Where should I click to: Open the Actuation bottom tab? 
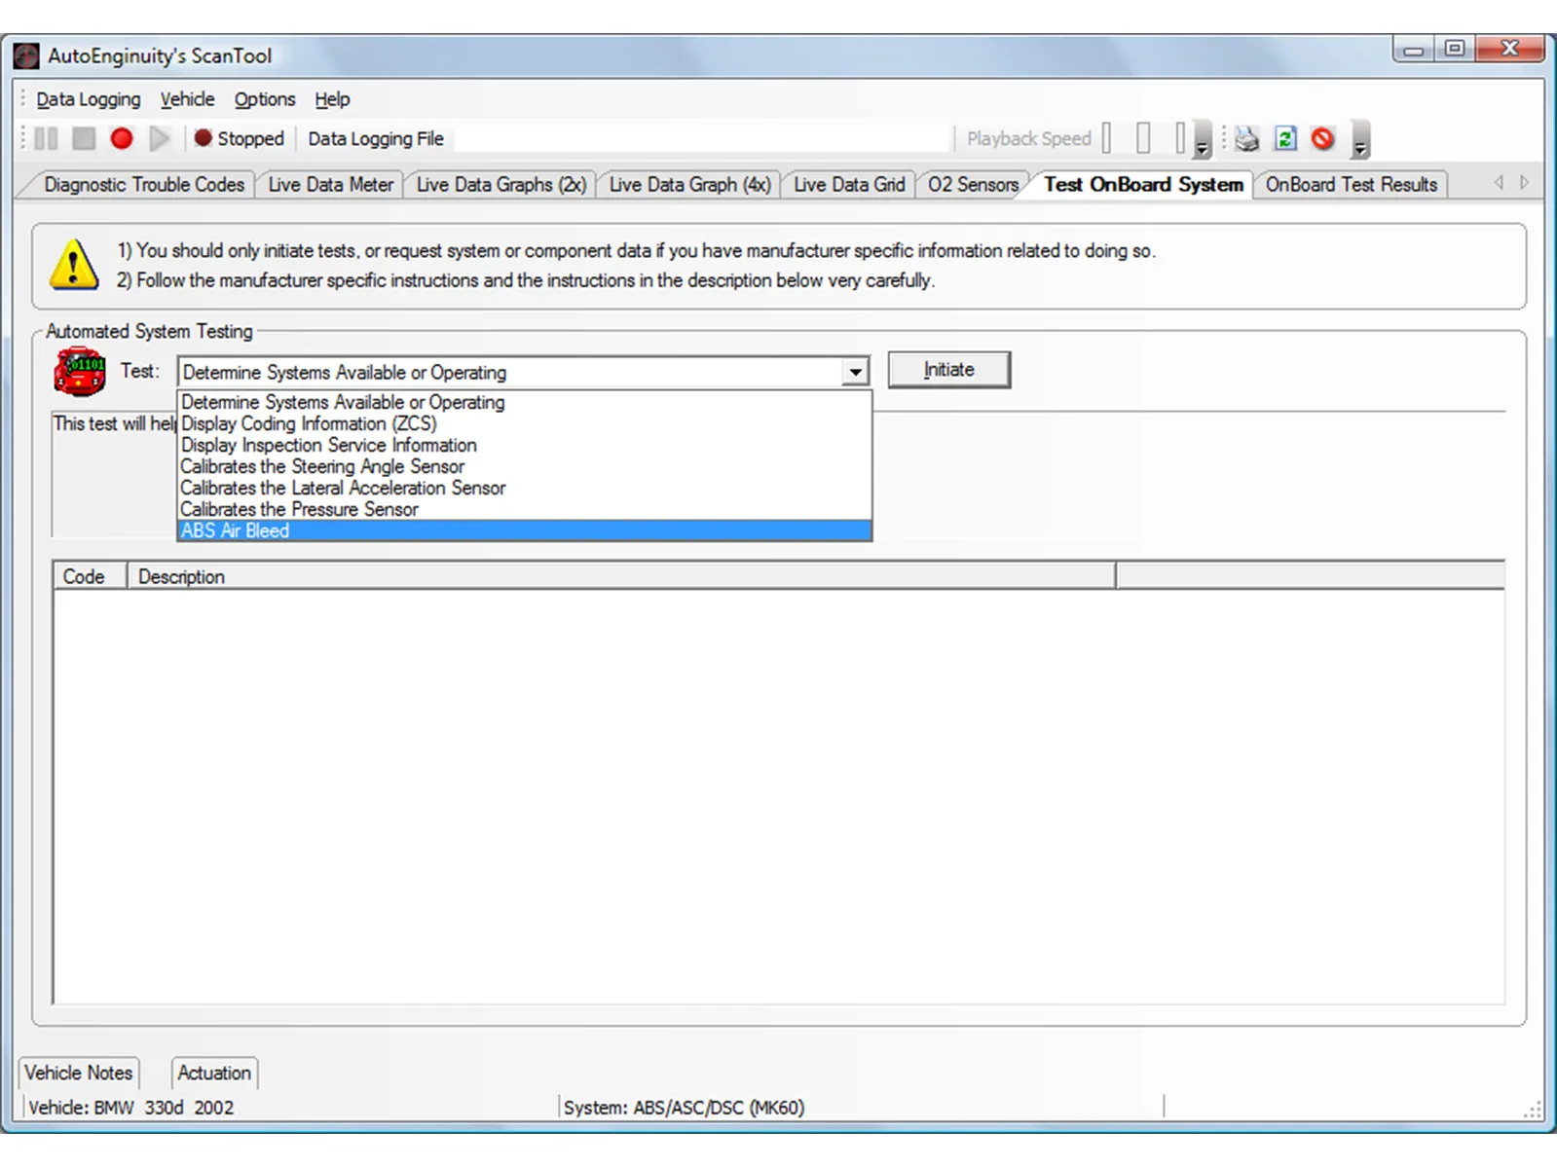coord(214,1073)
